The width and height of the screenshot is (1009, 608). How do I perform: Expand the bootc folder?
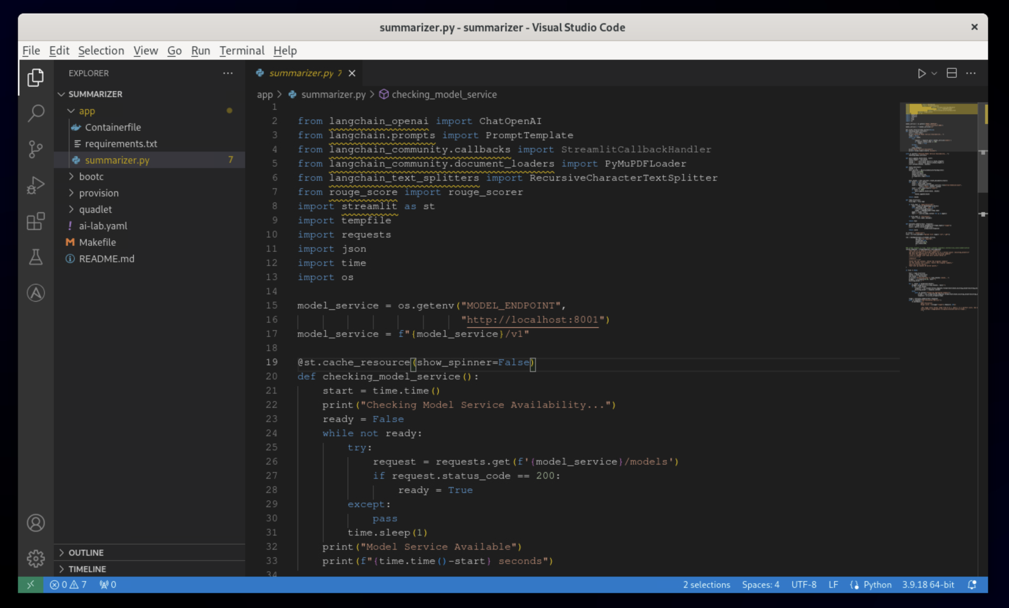tap(91, 177)
